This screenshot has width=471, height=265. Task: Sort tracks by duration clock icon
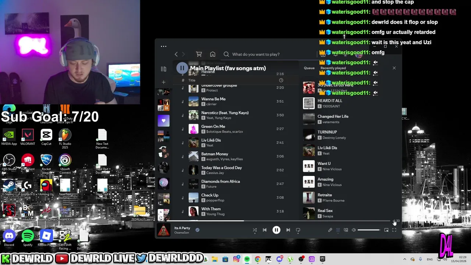pyautogui.click(x=281, y=80)
